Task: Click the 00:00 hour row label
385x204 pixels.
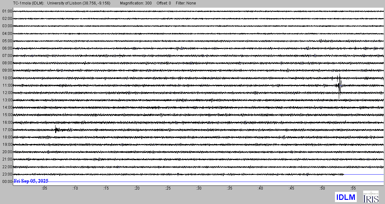Action: pos(7,182)
